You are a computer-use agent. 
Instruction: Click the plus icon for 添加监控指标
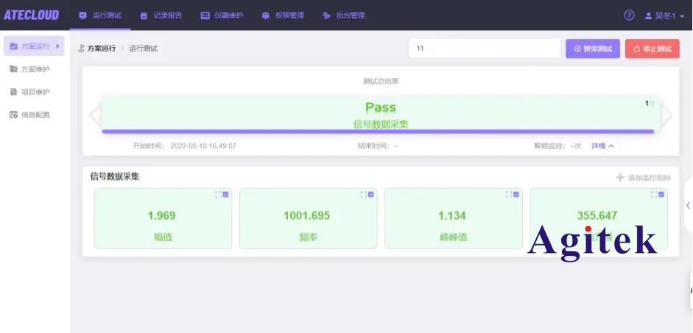pyautogui.click(x=620, y=177)
